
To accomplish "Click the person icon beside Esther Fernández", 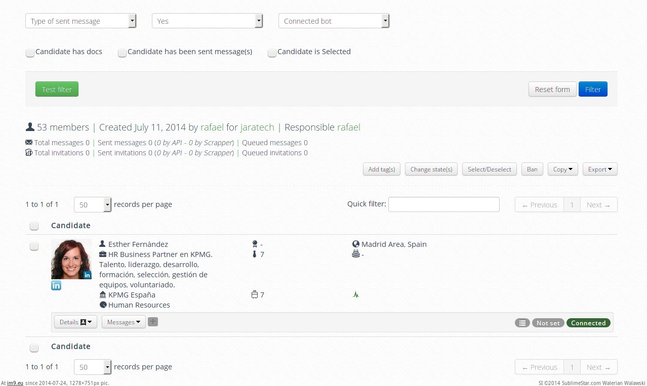I will tap(103, 244).
